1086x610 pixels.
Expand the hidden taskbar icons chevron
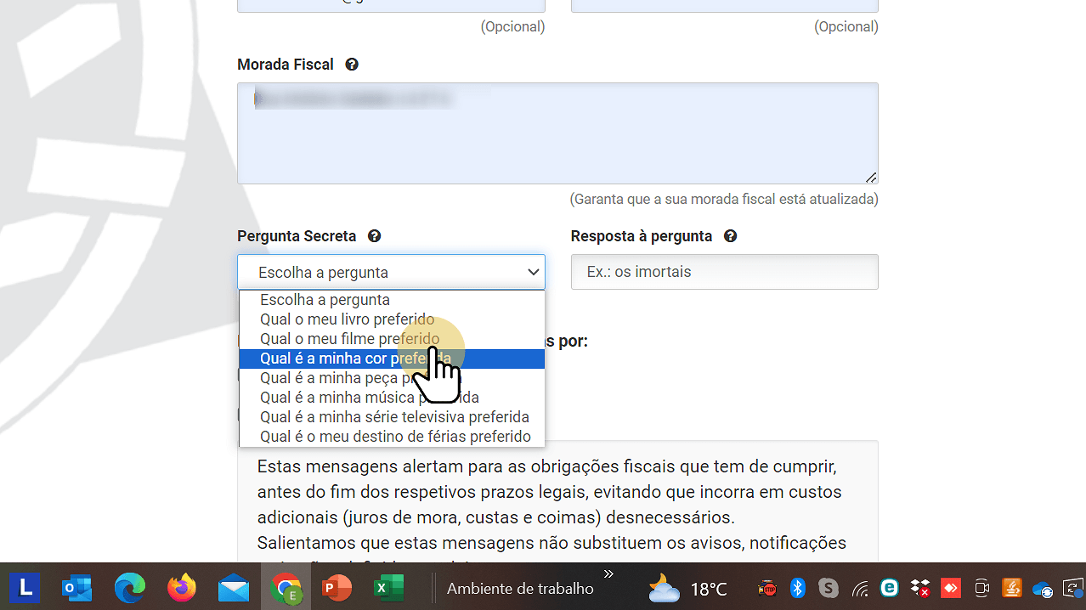pos(608,573)
